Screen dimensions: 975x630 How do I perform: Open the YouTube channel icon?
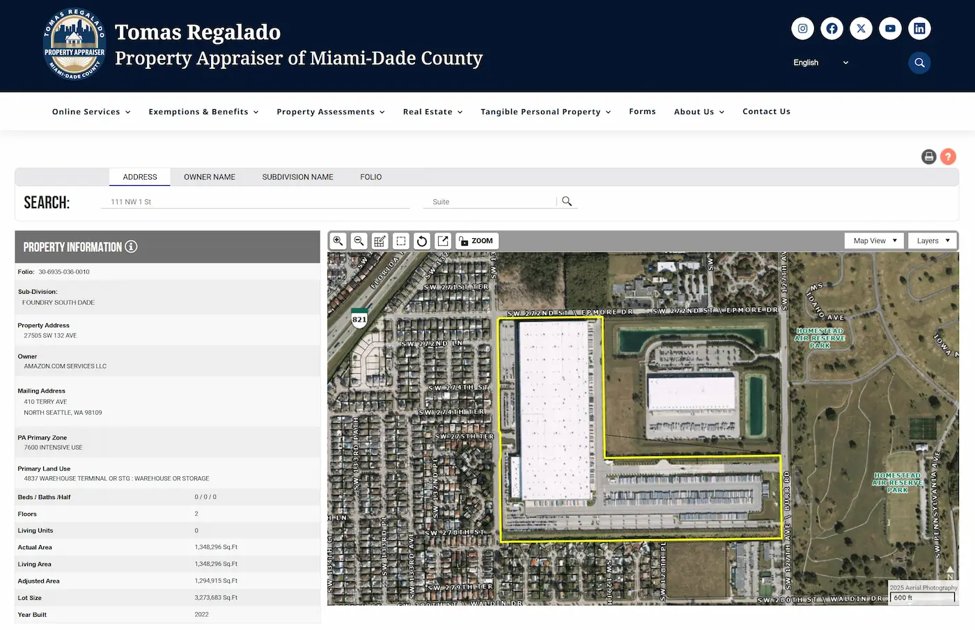click(891, 29)
